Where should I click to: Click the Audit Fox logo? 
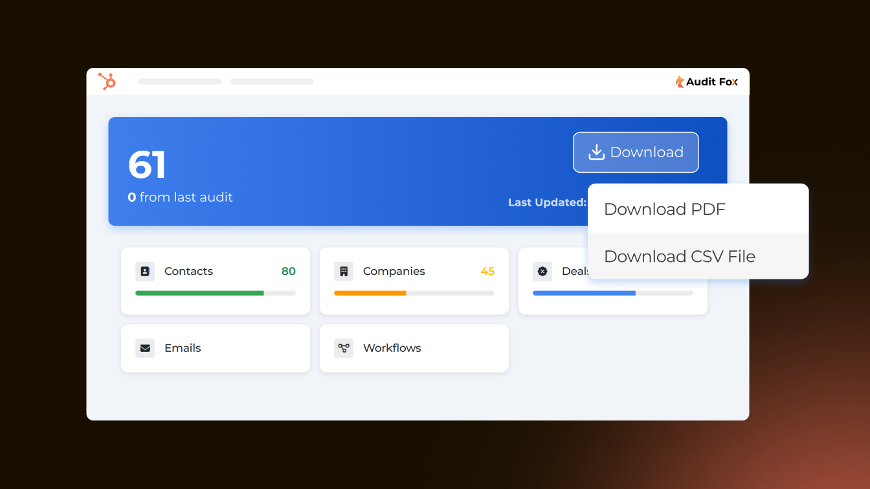[x=706, y=81]
